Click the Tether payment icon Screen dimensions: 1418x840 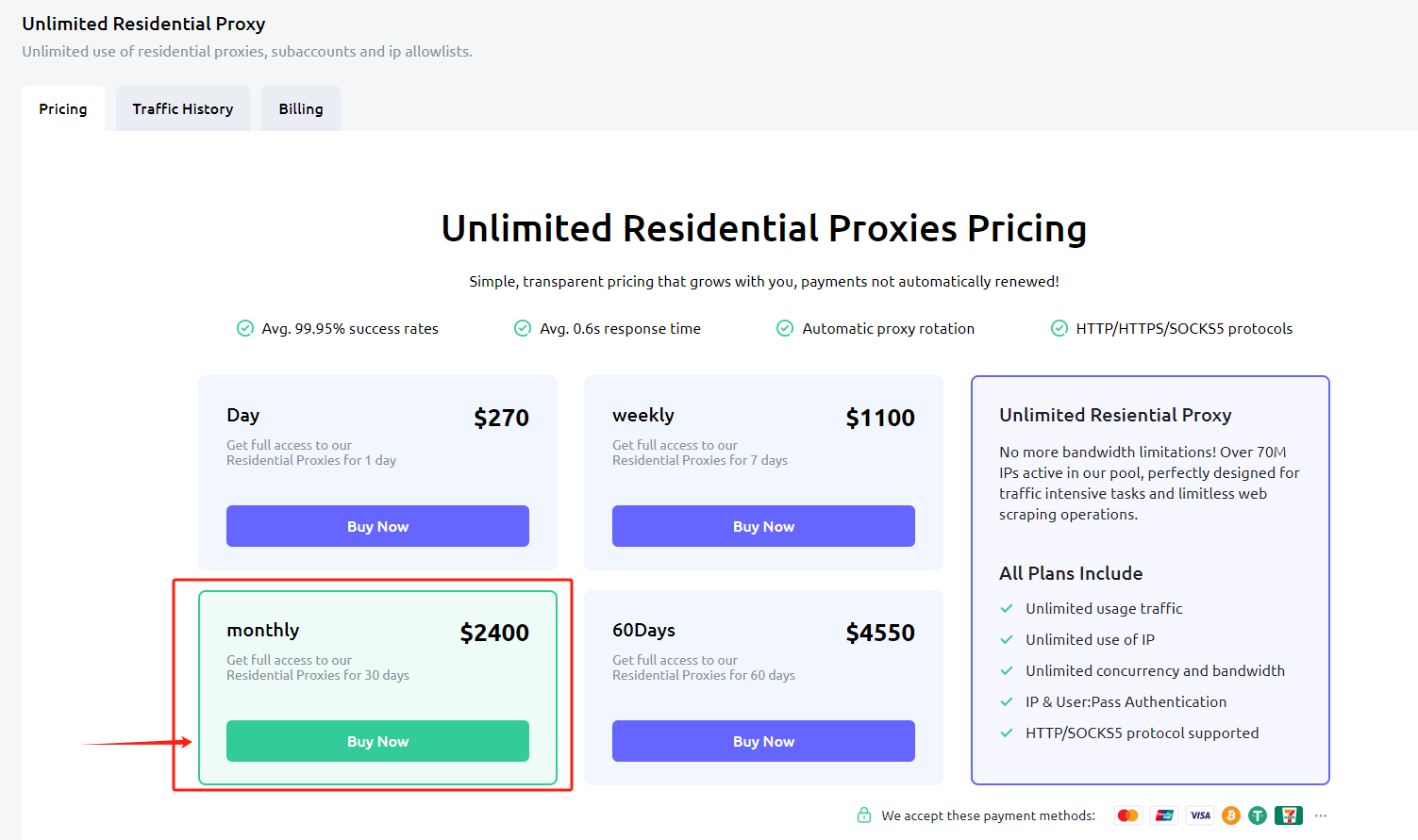coord(1258,815)
